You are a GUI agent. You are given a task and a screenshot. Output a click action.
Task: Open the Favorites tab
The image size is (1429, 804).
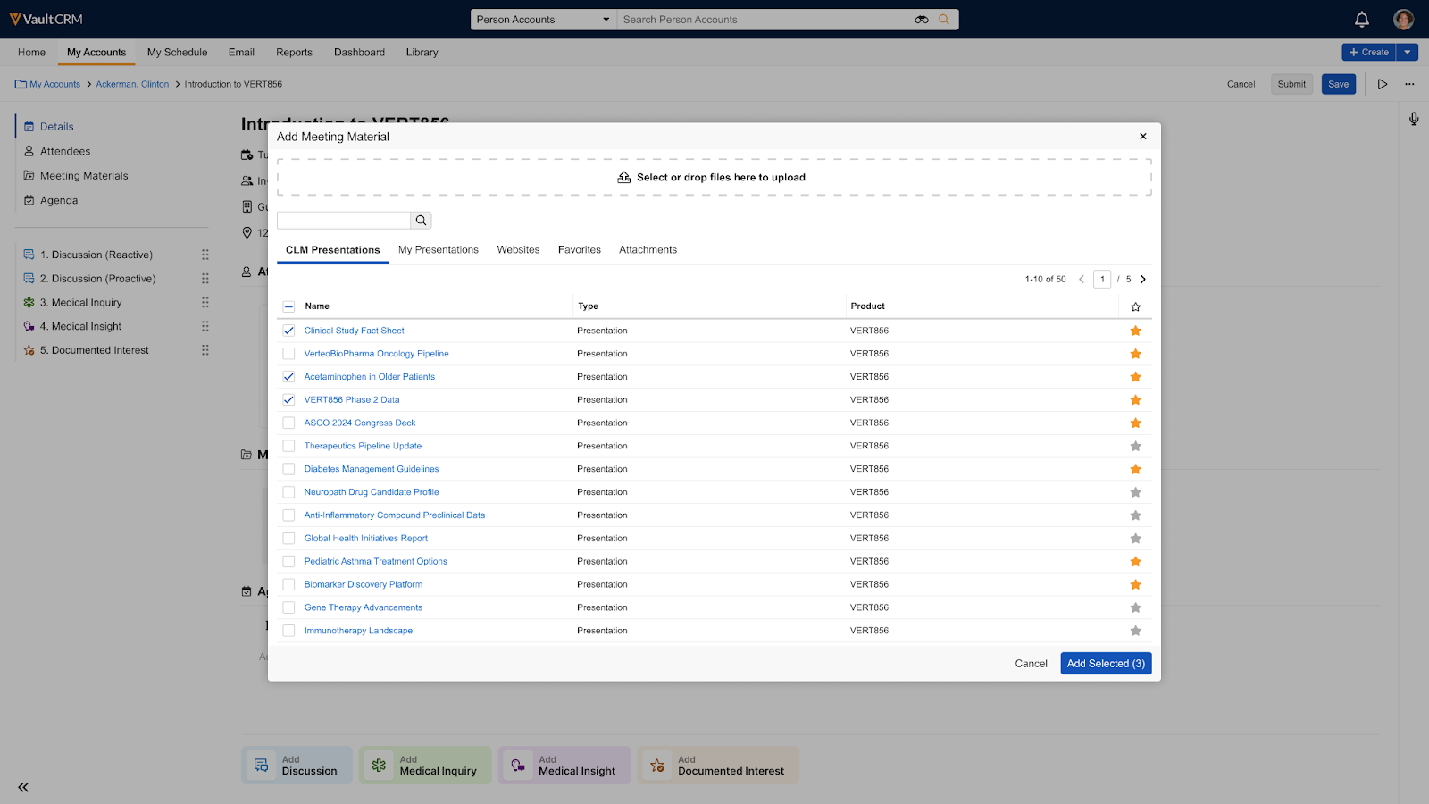[x=579, y=250]
